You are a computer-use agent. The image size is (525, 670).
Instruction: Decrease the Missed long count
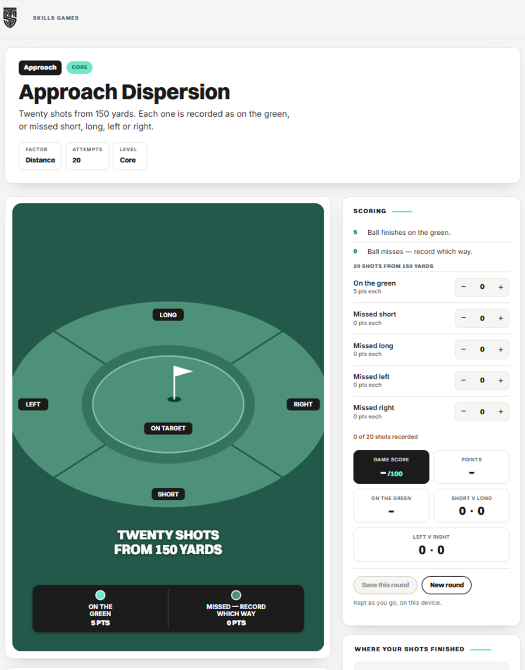point(463,349)
